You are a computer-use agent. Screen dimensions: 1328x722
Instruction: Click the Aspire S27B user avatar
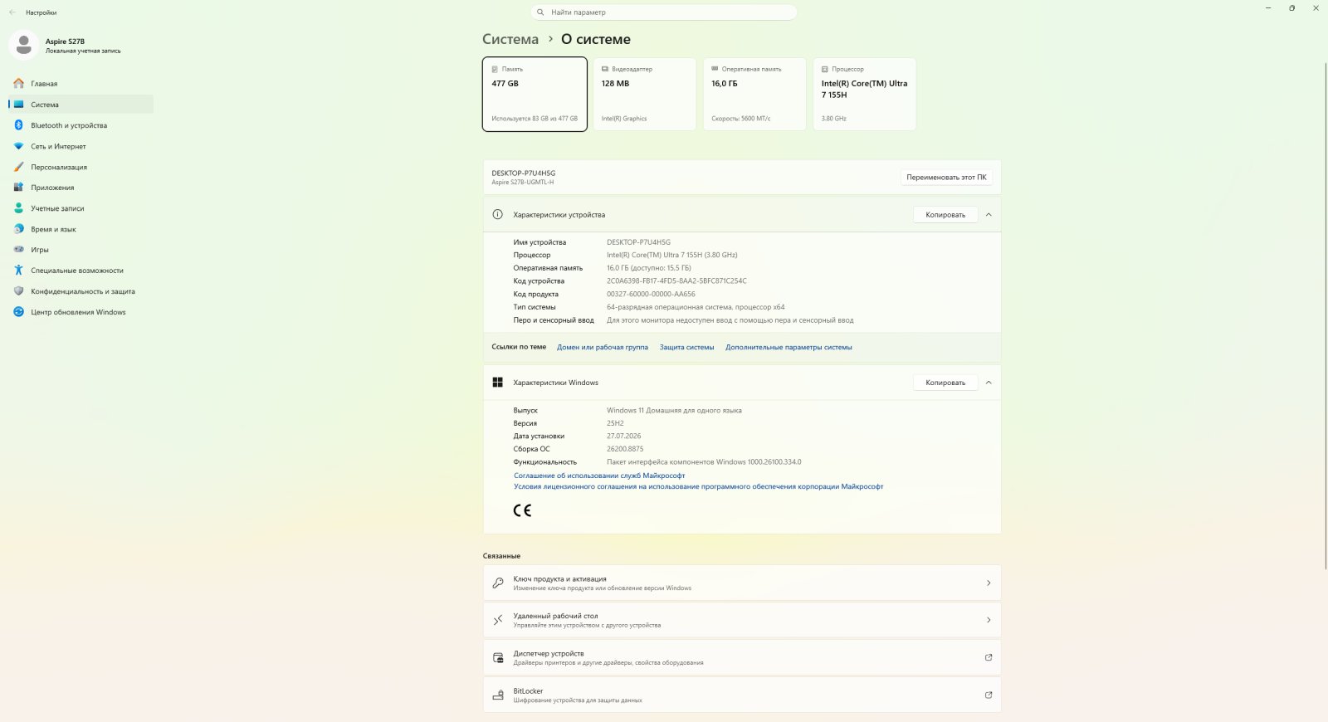tap(23, 45)
